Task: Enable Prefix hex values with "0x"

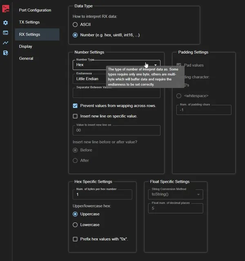Action: (75, 239)
